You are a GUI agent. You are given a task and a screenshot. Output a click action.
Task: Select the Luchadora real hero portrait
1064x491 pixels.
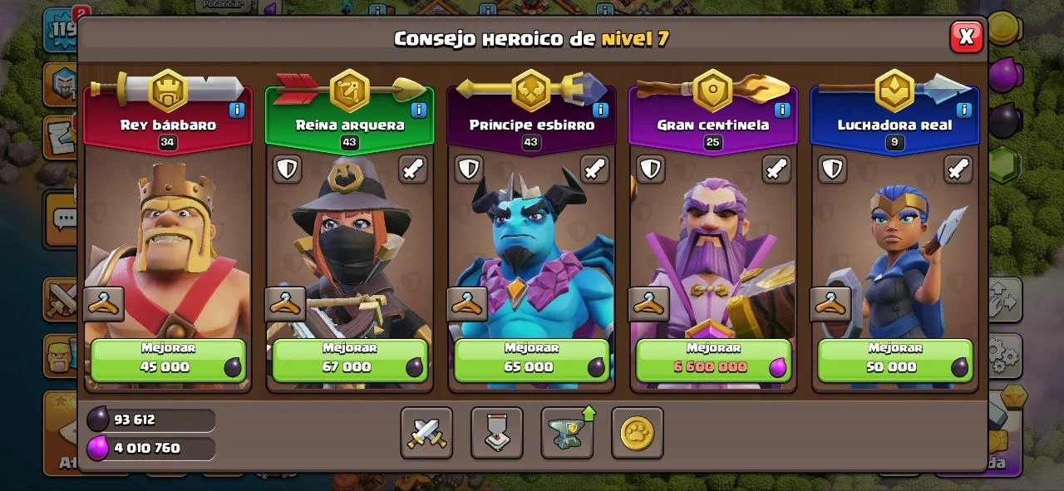pyautogui.click(x=895, y=249)
